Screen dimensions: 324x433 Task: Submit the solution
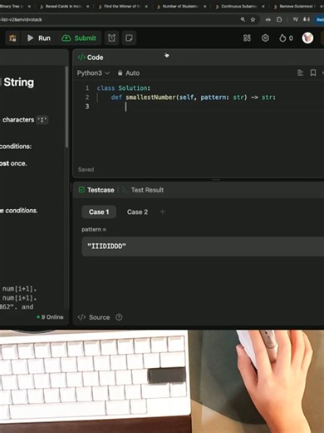click(x=79, y=38)
